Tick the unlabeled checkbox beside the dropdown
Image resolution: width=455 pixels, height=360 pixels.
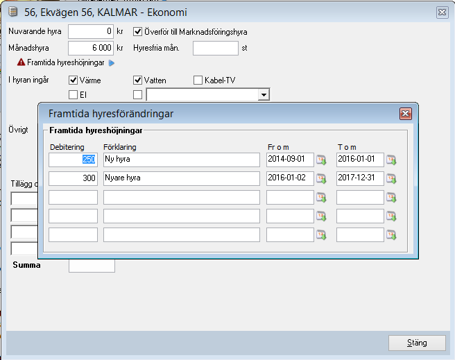click(137, 94)
